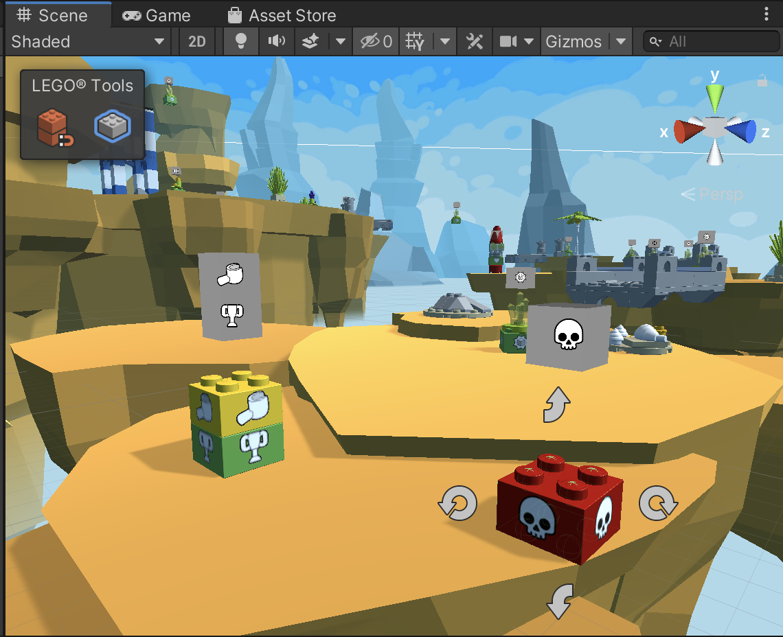Screen dimensions: 783x637
Task: Click the downward curved arrow below red brick
Action: point(560,602)
